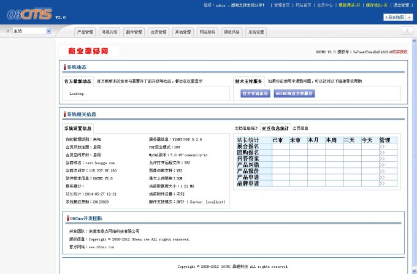The image size is (417, 274).
Task: Open the 模板风格 menu tab
Action: click(232, 32)
